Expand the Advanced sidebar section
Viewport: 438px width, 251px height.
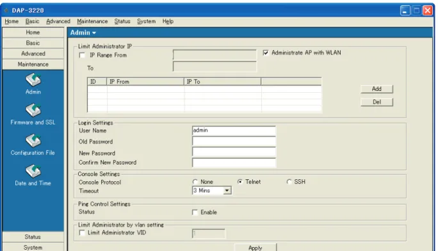click(x=33, y=54)
